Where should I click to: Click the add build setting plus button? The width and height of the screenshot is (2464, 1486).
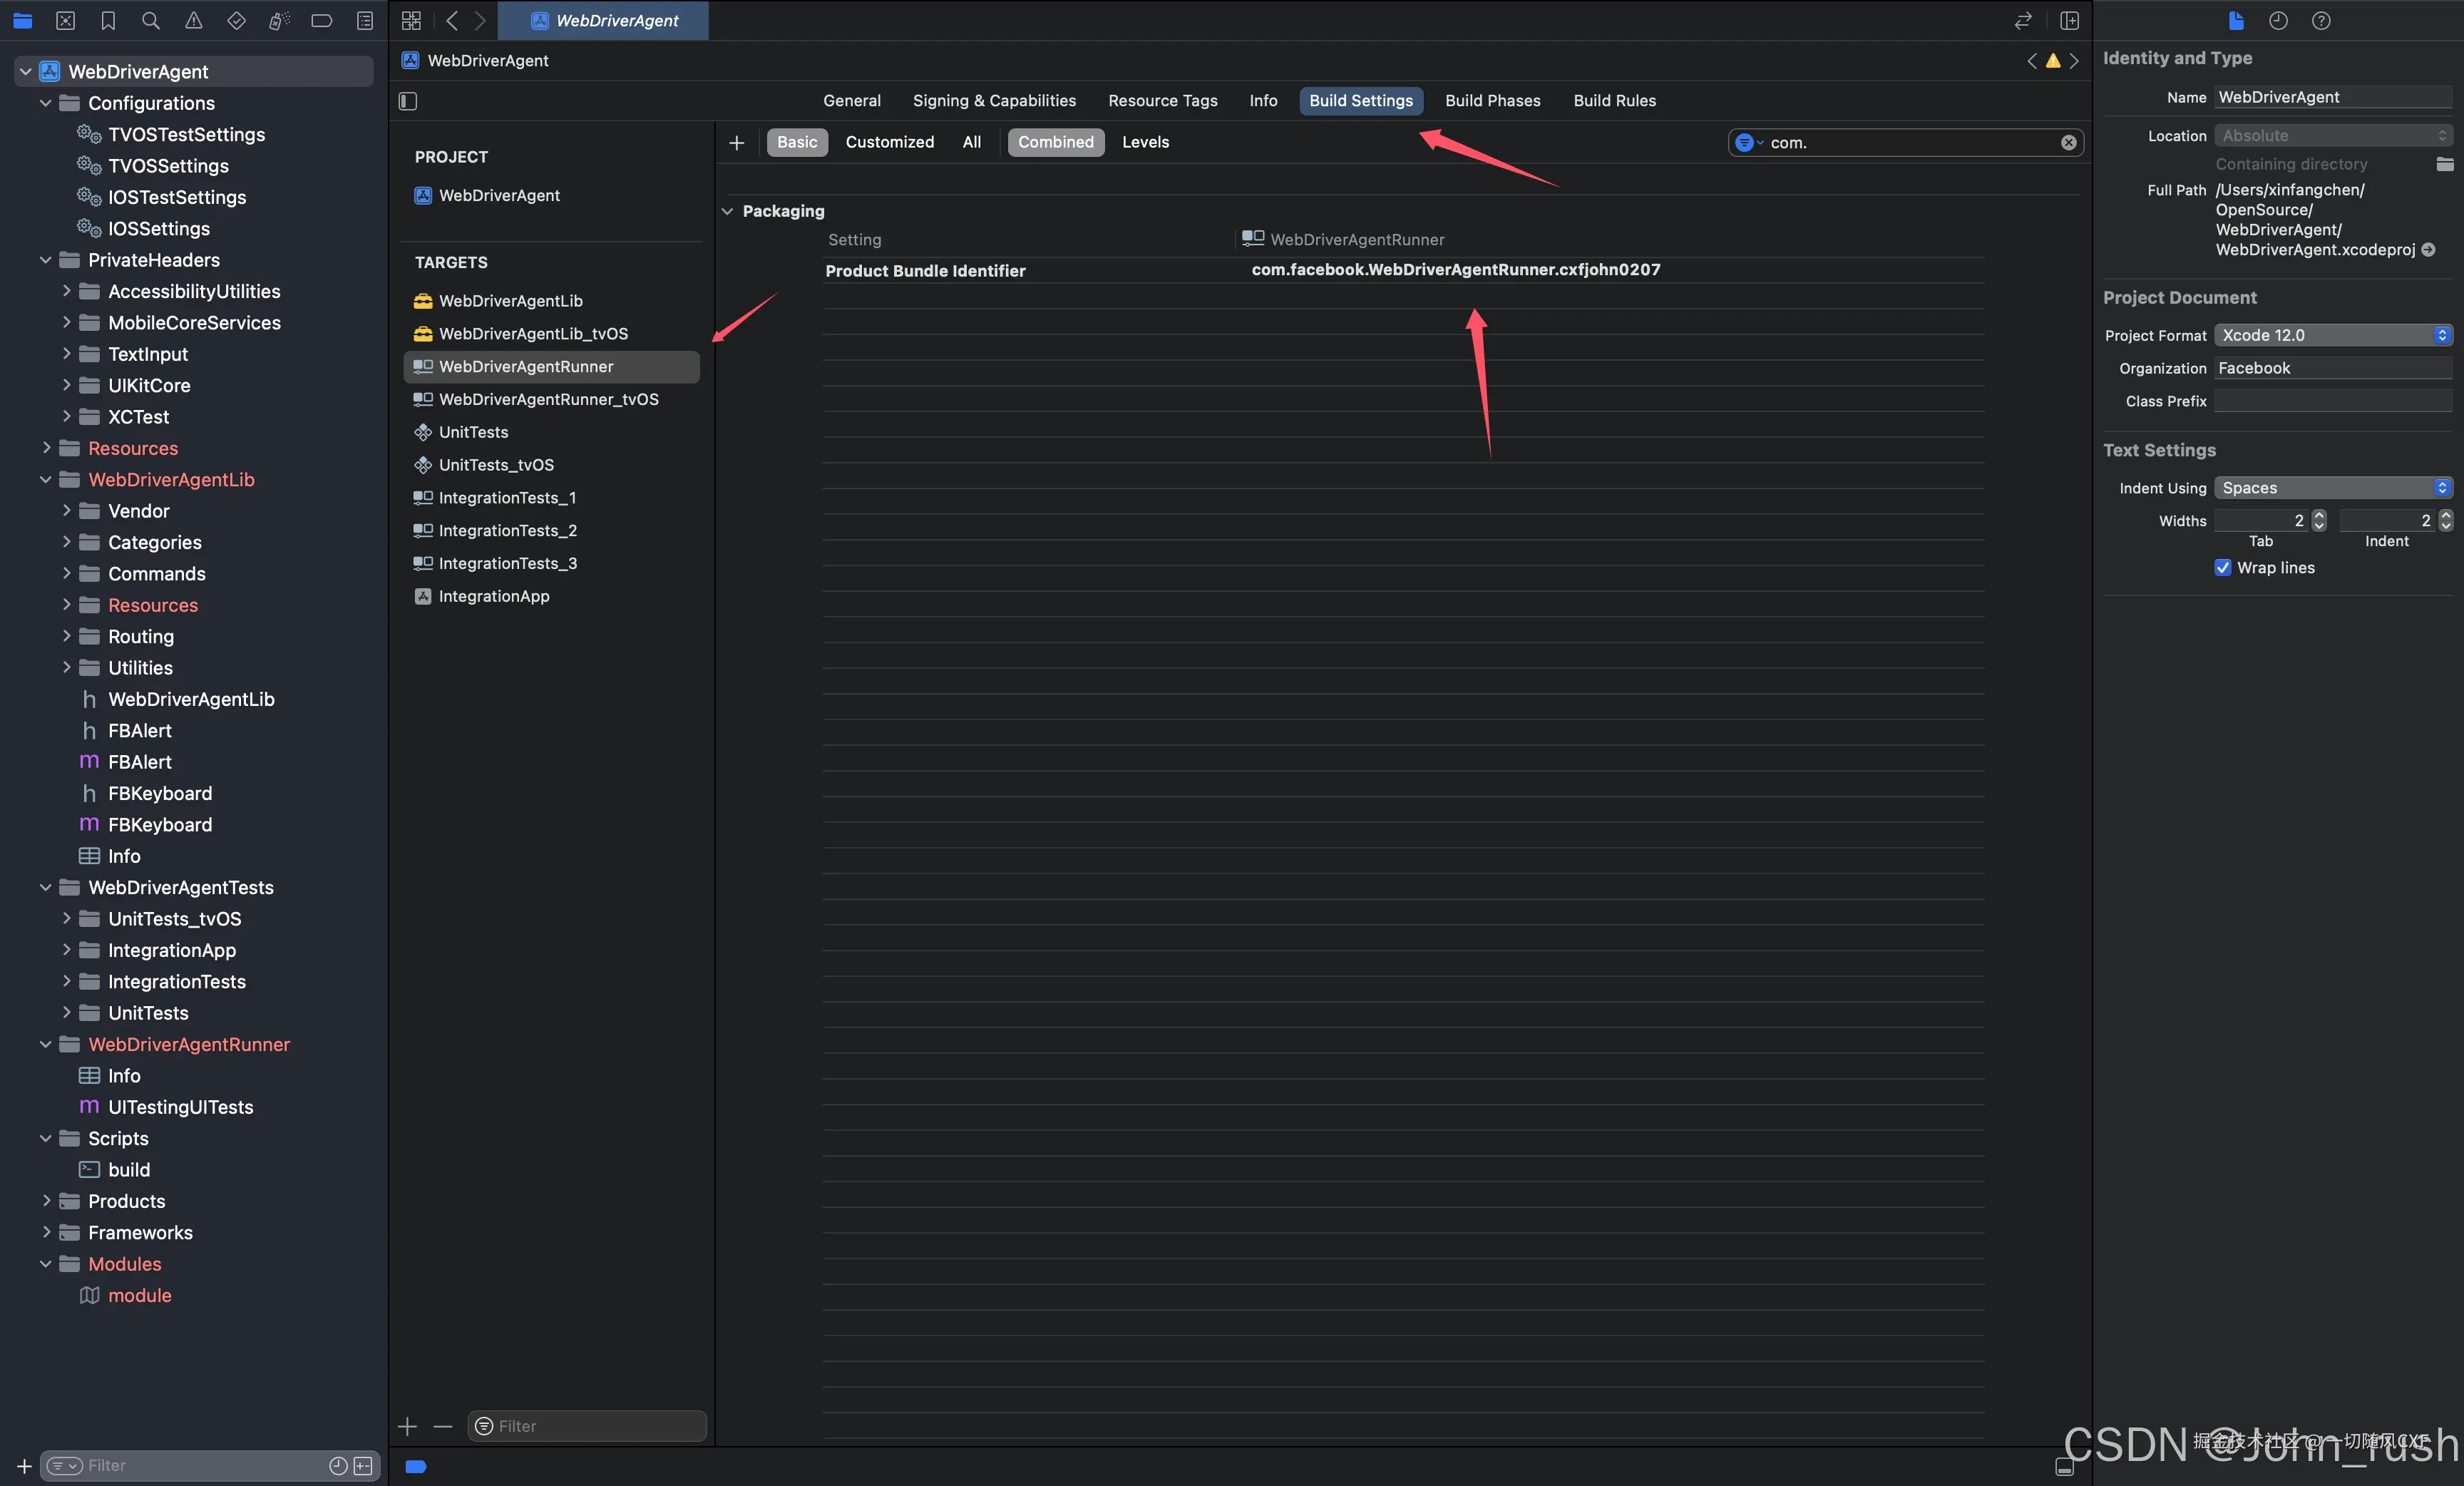736,142
